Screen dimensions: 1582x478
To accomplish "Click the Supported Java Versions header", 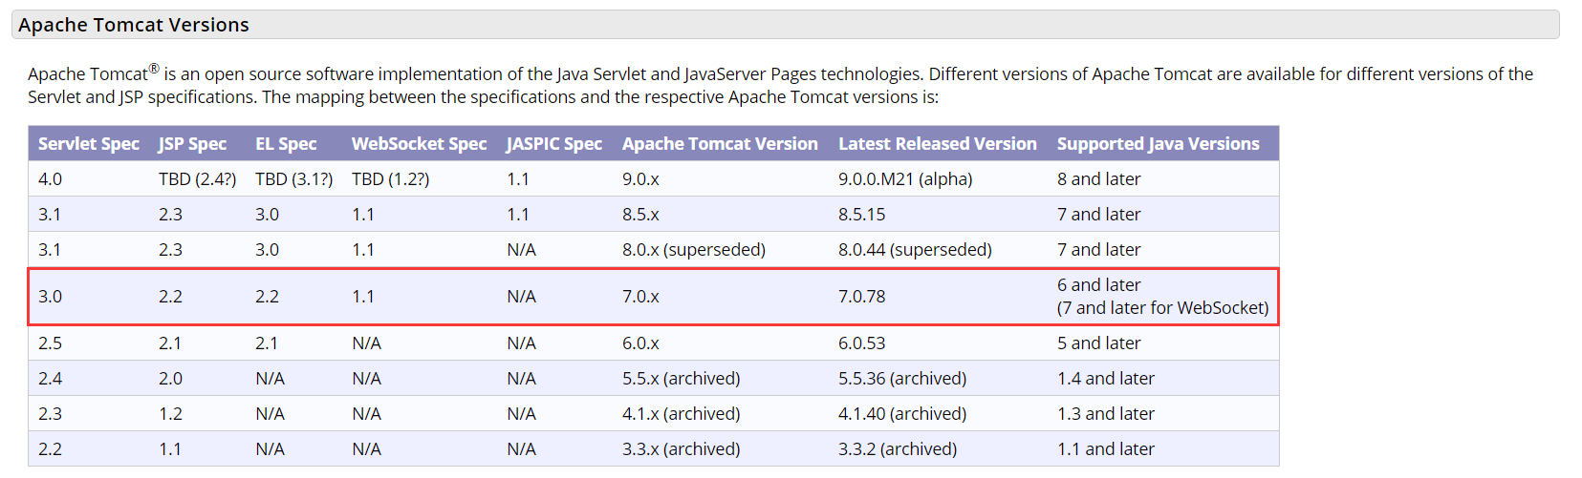I will pos(1158,144).
